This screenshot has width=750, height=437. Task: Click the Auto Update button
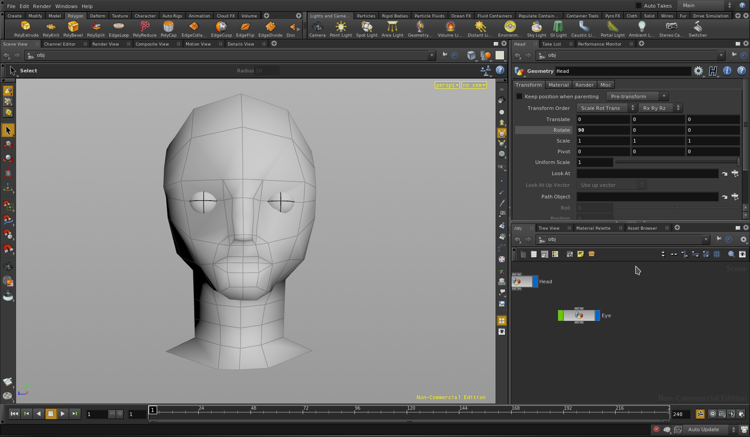click(703, 429)
